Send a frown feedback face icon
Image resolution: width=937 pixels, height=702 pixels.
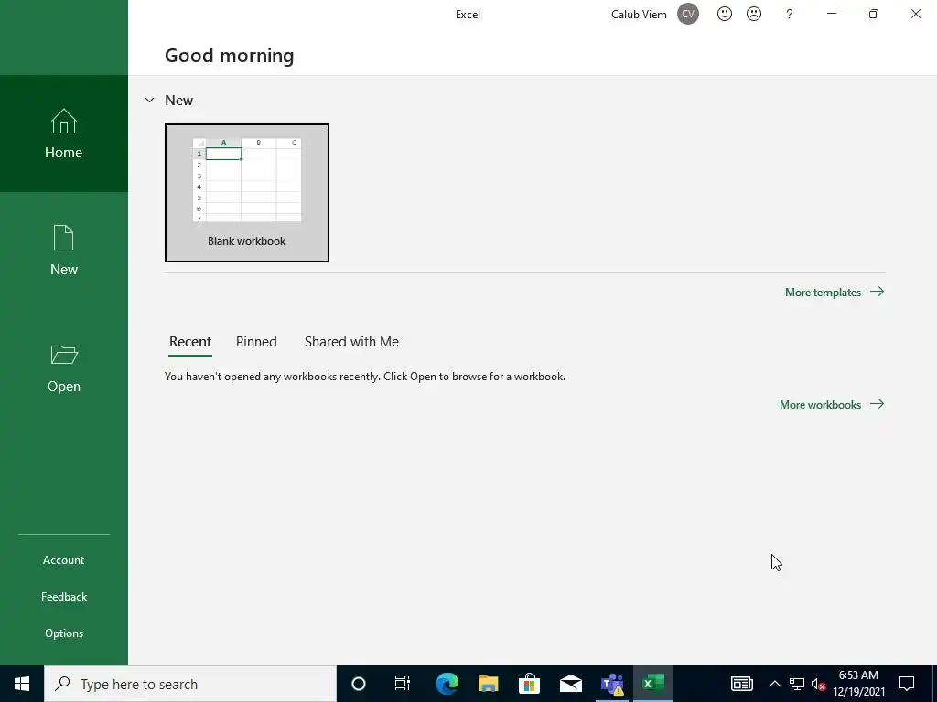pos(754,14)
